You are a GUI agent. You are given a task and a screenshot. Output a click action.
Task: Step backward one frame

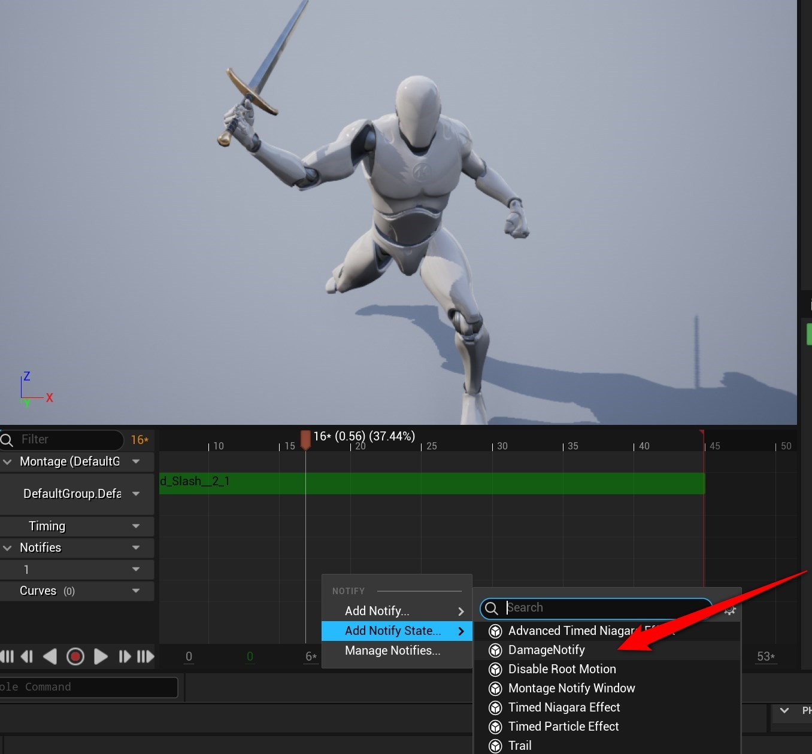point(26,656)
